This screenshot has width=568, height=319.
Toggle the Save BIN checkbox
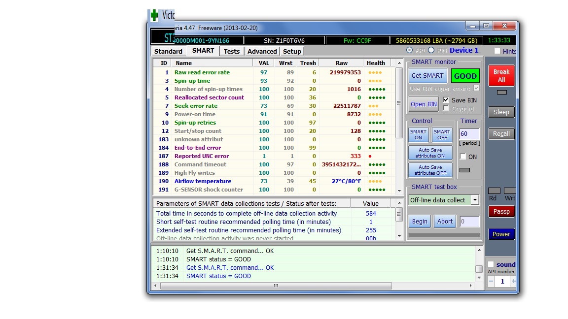pyautogui.click(x=446, y=100)
